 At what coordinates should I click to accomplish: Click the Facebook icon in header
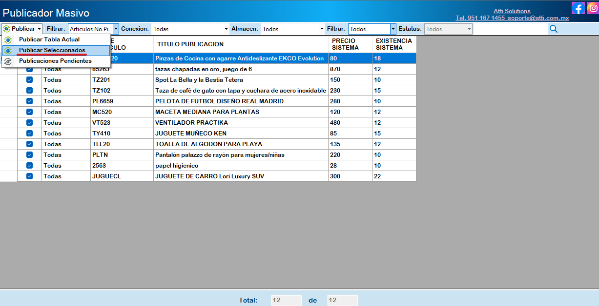(578, 8)
